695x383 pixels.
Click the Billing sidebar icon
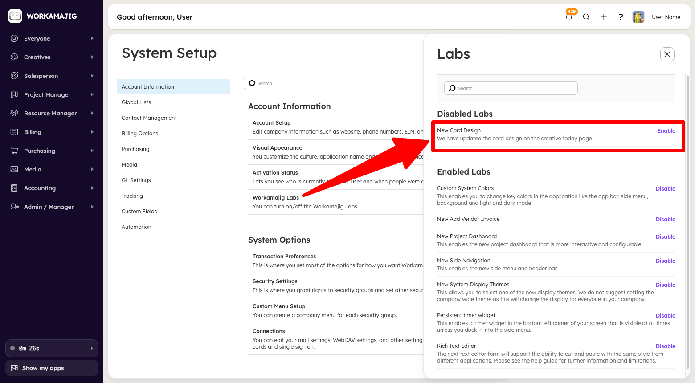[14, 132]
